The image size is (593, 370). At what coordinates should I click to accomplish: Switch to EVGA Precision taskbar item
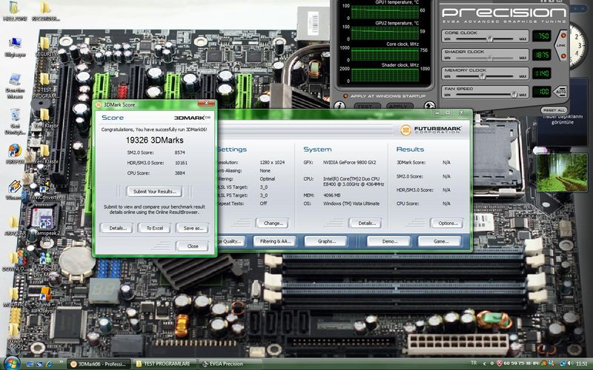click(231, 364)
